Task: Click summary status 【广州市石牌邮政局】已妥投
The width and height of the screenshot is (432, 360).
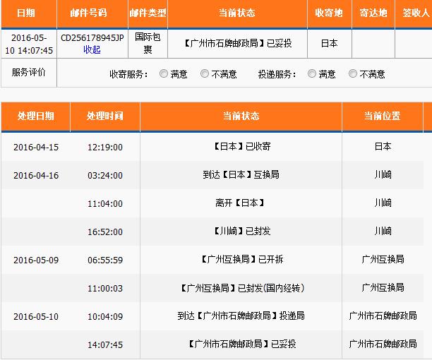Action: tap(237, 43)
